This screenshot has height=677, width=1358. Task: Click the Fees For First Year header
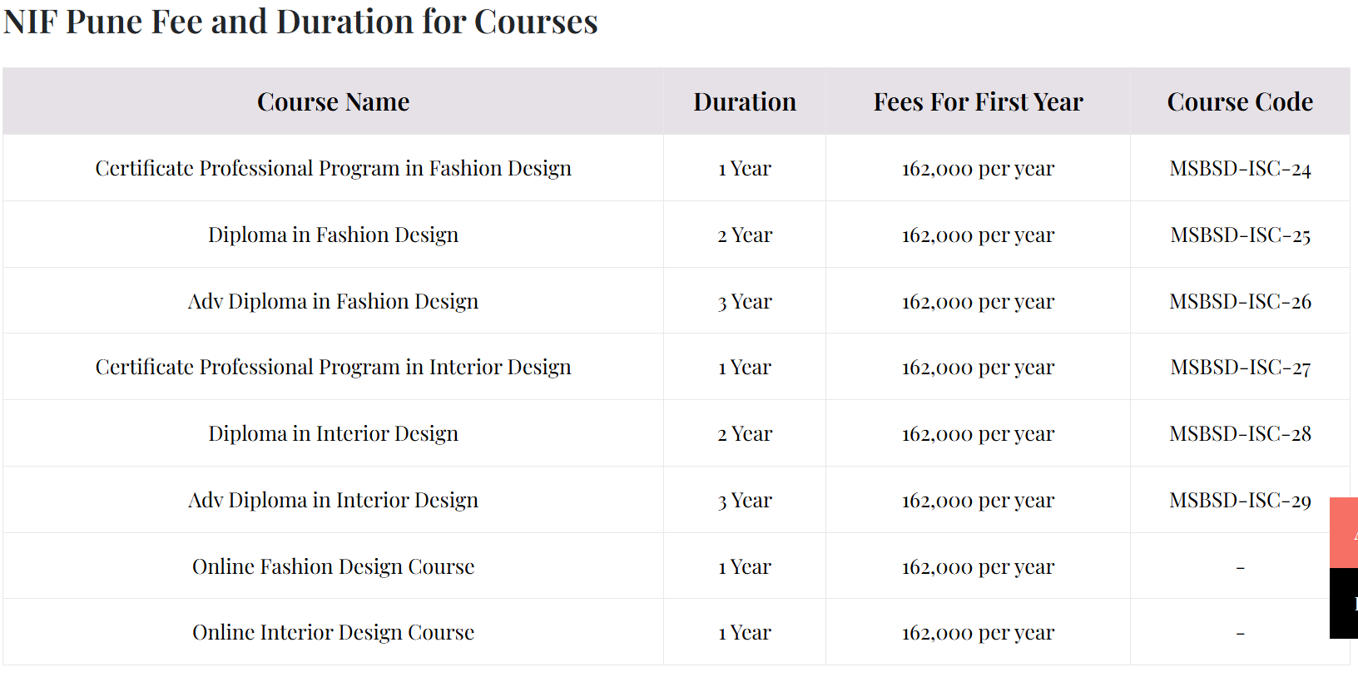click(x=978, y=101)
